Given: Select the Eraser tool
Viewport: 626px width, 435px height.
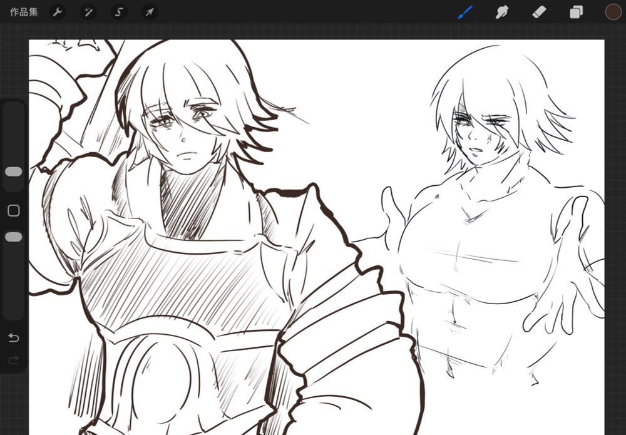Looking at the screenshot, I should (x=539, y=12).
